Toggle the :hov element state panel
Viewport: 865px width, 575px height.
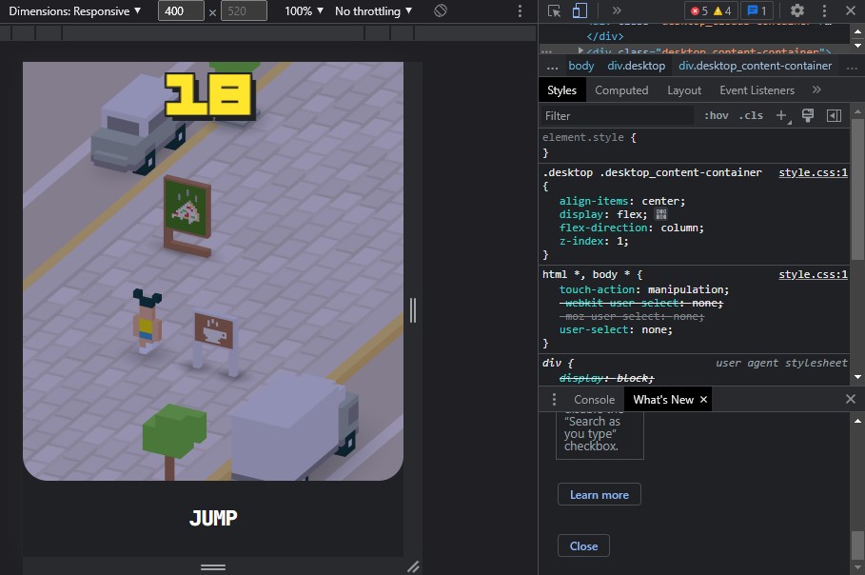point(716,116)
